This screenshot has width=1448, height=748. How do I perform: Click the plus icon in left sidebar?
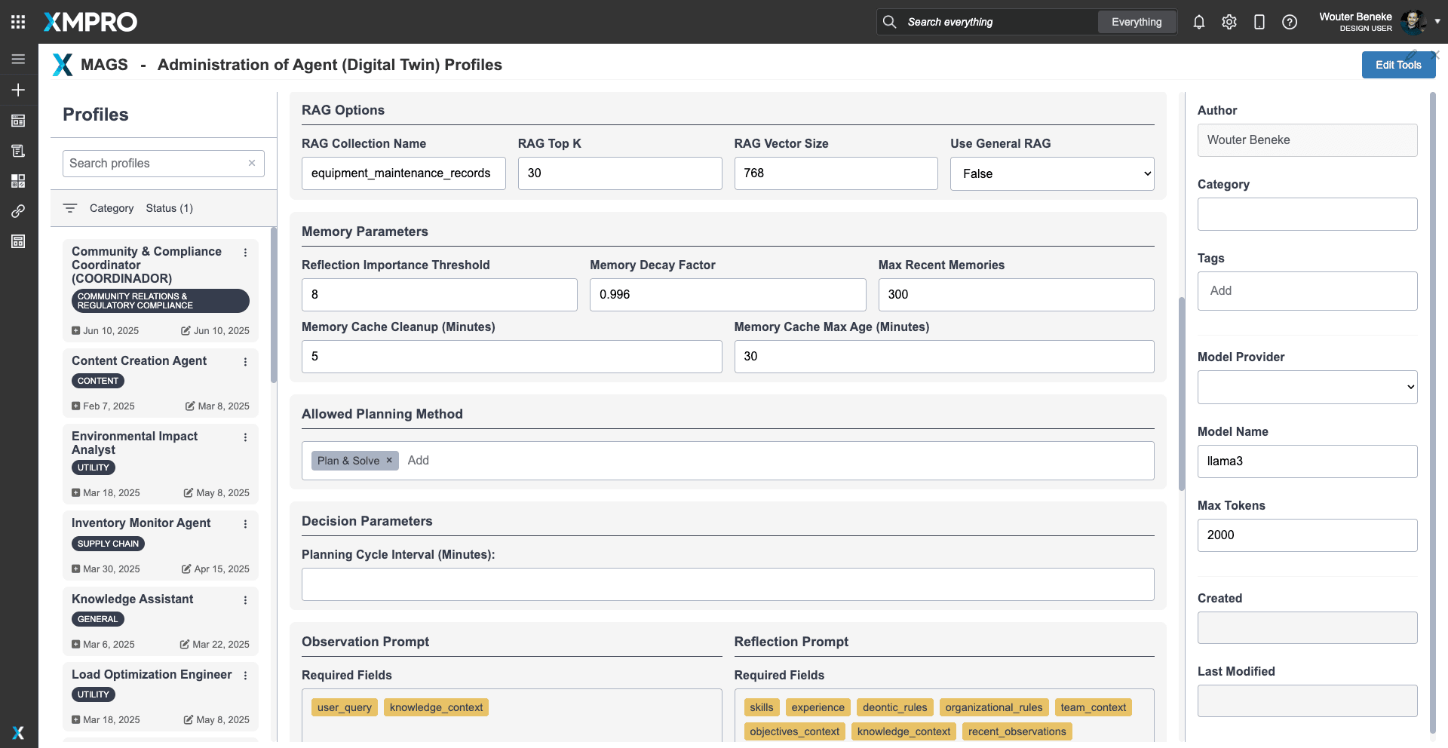point(18,90)
